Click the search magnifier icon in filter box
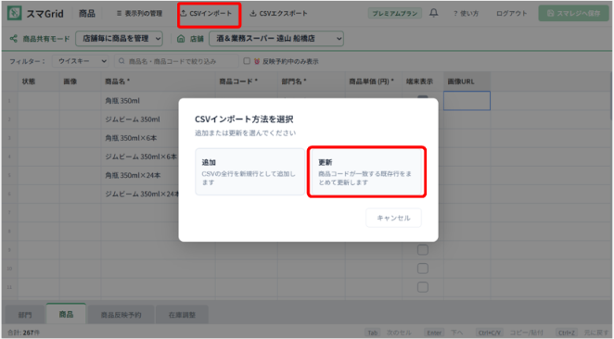Viewport: 614px width, 339px height. coord(122,61)
